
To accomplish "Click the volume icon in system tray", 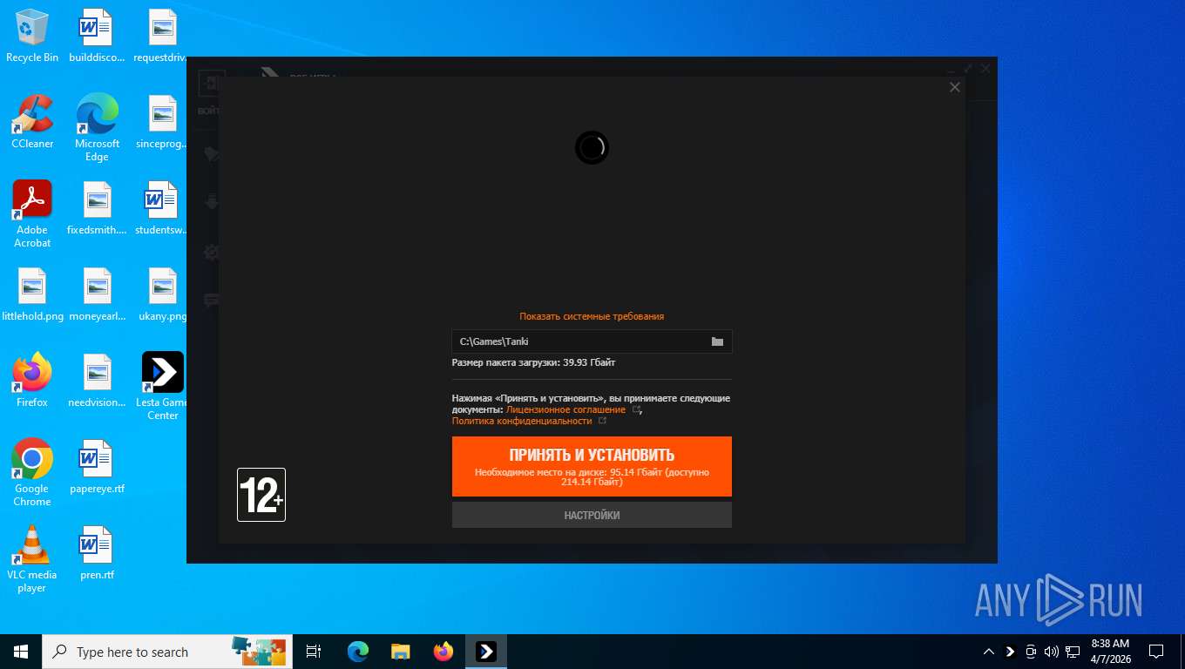I will [1051, 652].
